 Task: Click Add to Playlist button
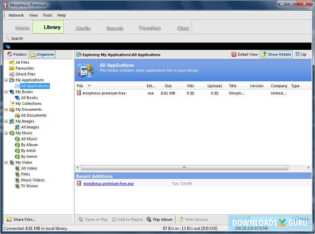click(127, 219)
